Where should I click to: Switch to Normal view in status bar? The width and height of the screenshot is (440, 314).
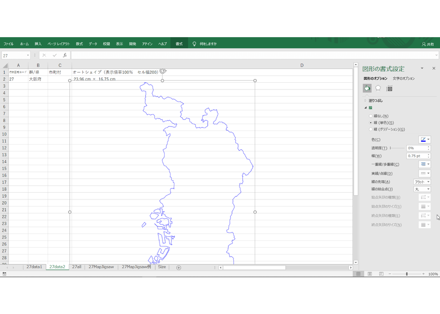(359, 274)
